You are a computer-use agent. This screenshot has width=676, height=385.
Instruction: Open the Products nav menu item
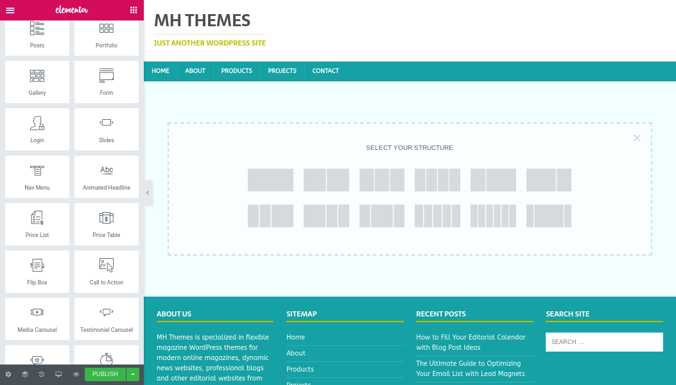237,71
